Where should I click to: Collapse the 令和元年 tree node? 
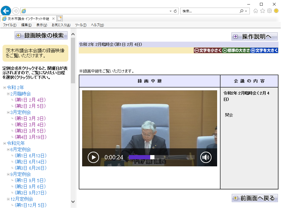5,143
